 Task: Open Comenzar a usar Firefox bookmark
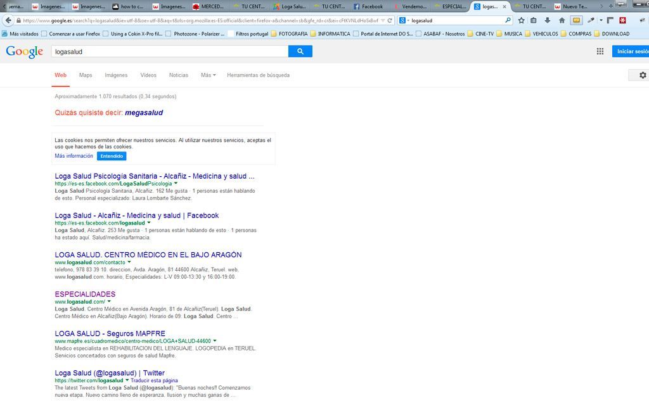click(x=71, y=34)
